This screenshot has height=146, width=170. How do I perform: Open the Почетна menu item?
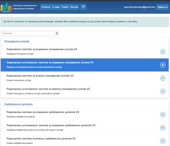tap(46, 7)
